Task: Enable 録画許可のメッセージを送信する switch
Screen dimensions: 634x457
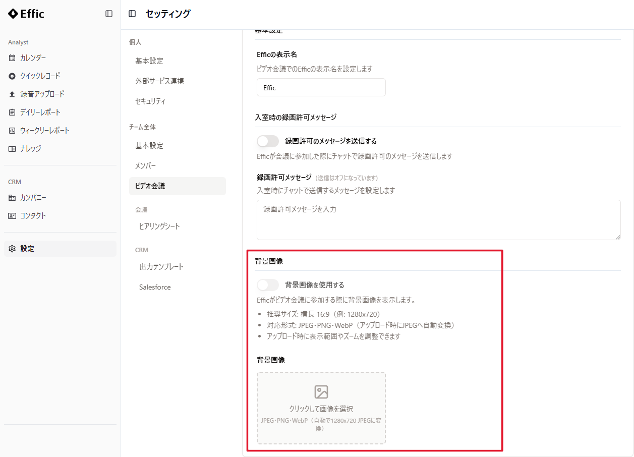Action: 268,141
